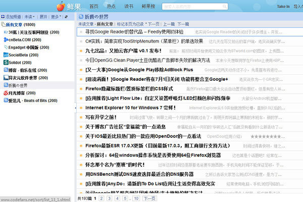303x202 pixels.
Task: Toggle star on 又拍云客户端 v0.1 article
Action: click(x=81, y=51)
